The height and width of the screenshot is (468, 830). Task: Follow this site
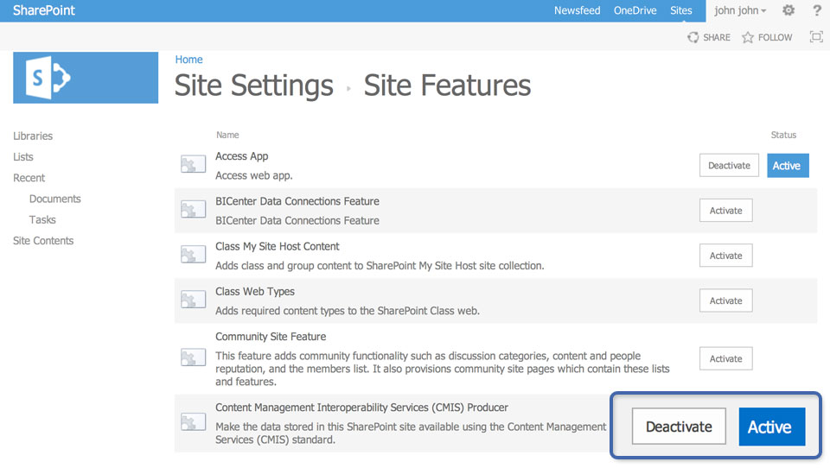coord(767,37)
